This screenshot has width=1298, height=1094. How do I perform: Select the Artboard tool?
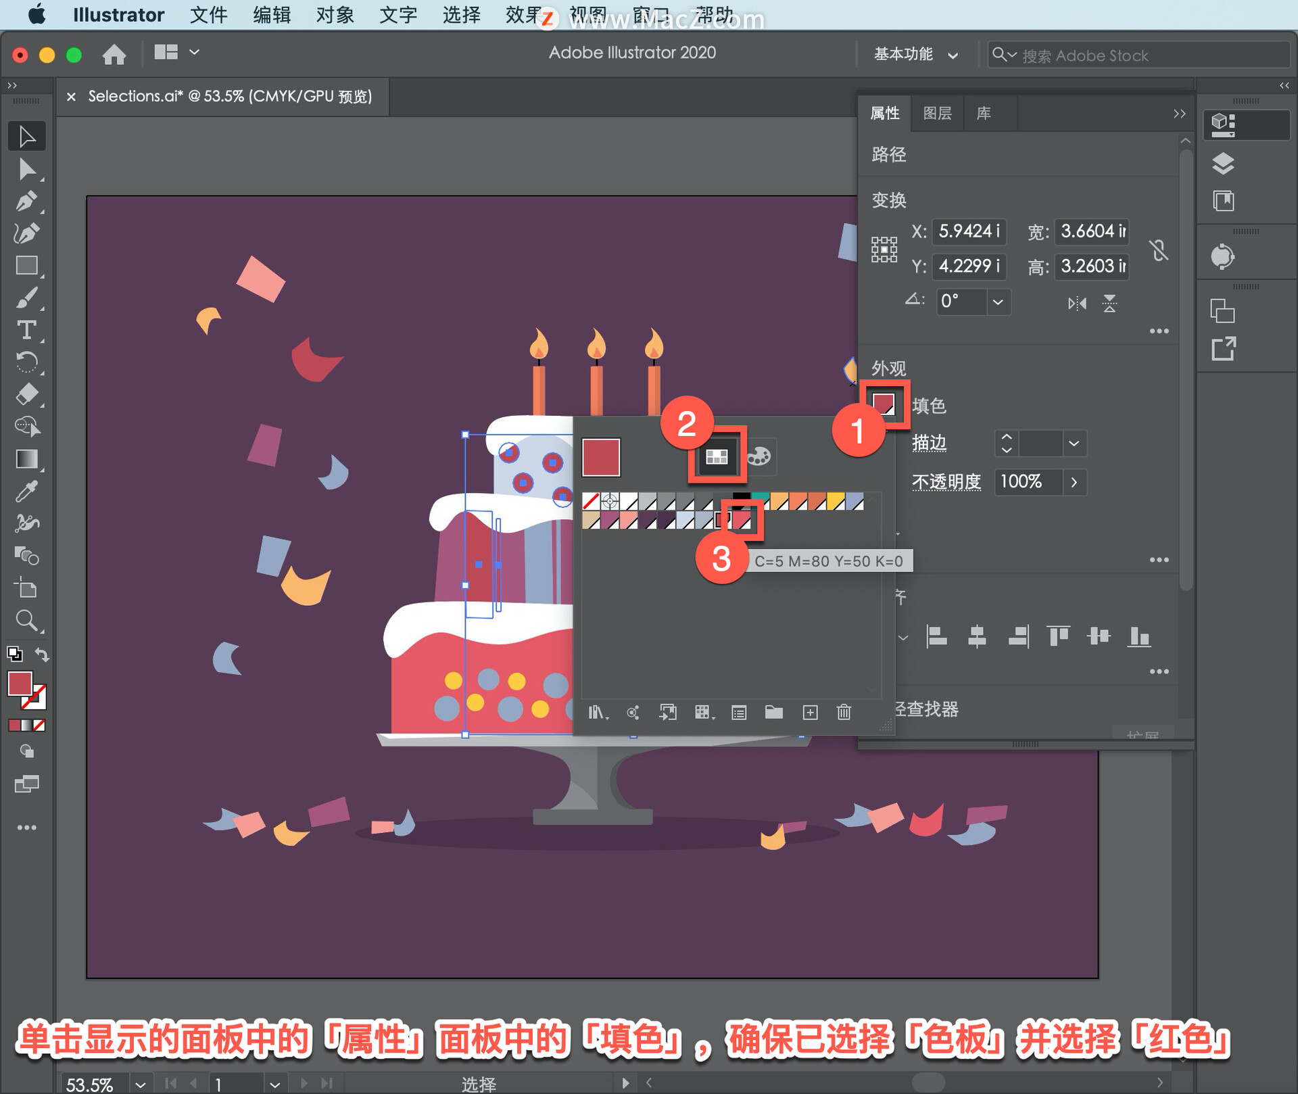pos(27,588)
